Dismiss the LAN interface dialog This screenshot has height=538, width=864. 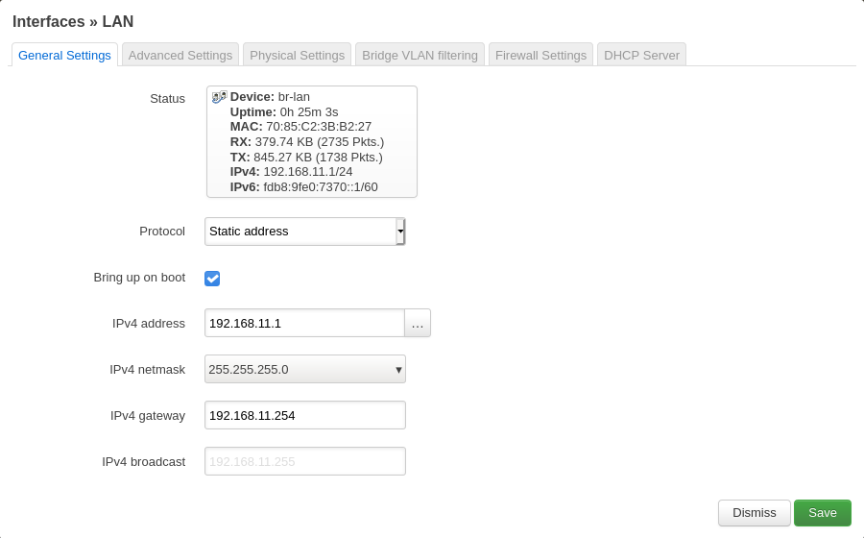(754, 513)
